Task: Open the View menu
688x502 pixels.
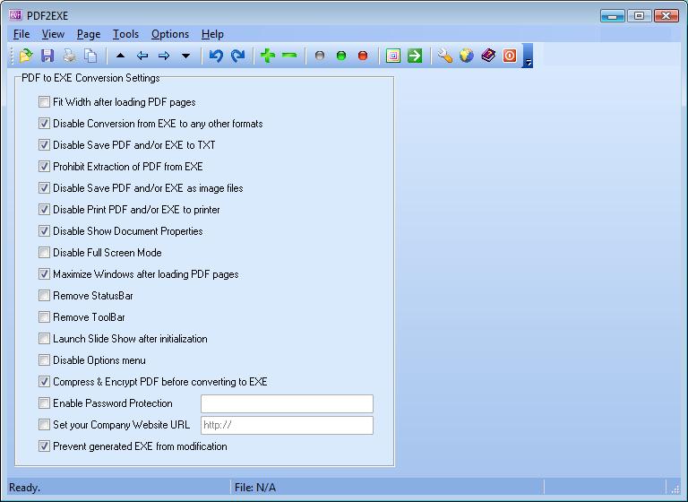Action: 53,34
